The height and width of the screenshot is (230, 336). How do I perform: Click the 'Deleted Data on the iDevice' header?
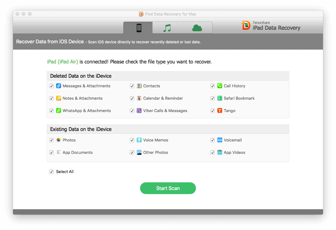(x=81, y=76)
